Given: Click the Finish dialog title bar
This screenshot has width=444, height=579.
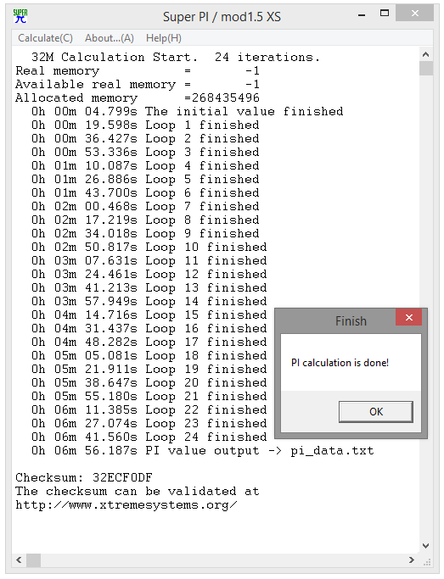Looking at the screenshot, I should click(x=335, y=320).
